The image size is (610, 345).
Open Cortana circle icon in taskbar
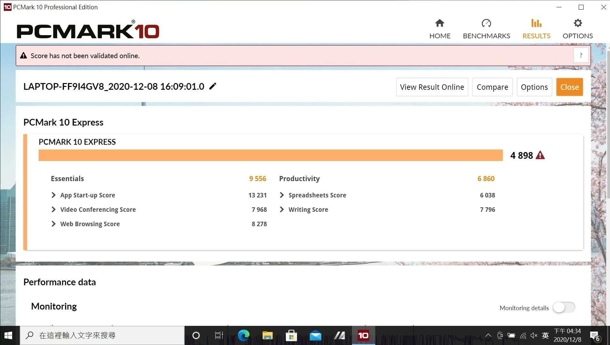tap(196, 335)
